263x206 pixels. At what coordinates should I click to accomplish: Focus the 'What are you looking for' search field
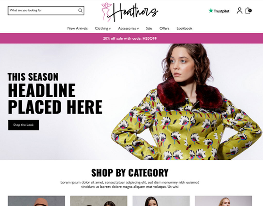(x=43, y=11)
